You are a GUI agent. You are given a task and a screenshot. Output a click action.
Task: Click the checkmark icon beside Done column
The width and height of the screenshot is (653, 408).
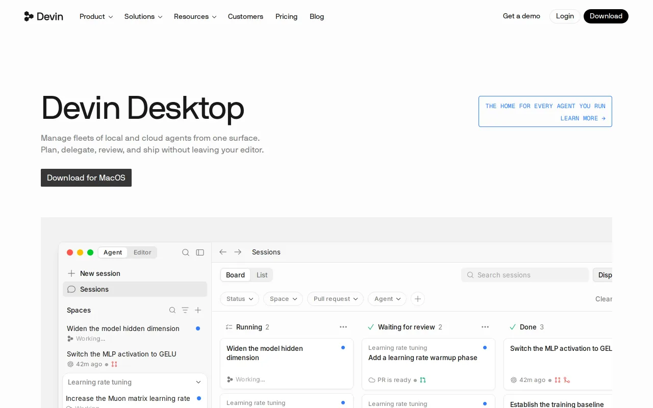click(513, 327)
